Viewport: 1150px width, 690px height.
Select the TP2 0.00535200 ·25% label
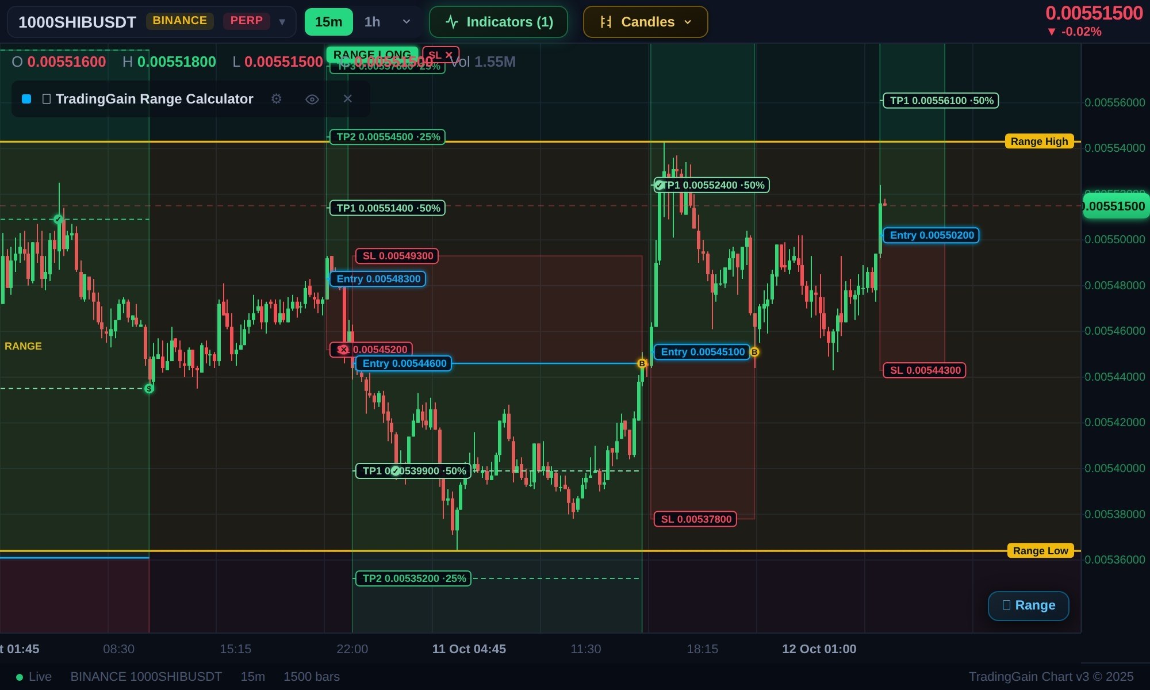coord(413,578)
